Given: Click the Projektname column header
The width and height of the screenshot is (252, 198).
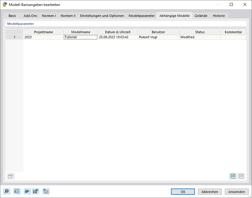Looking at the screenshot, I should click(x=43, y=32).
